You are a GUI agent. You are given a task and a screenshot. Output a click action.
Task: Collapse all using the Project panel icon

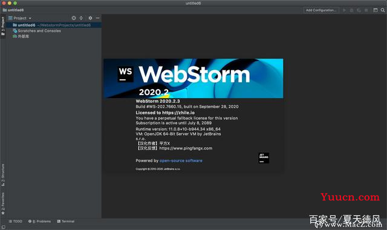point(81,18)
